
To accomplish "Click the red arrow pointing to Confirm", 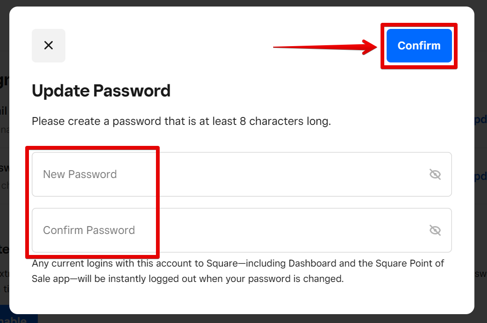I will (x=327, y=47).
